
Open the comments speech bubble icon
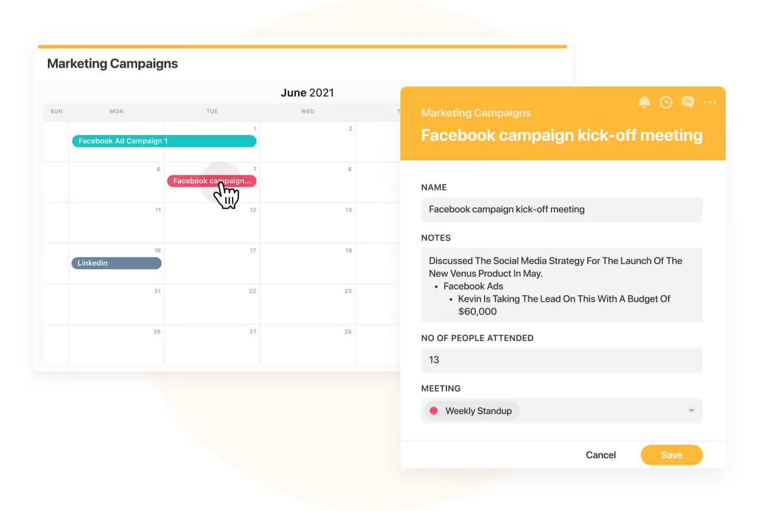[x=688, y=102]
